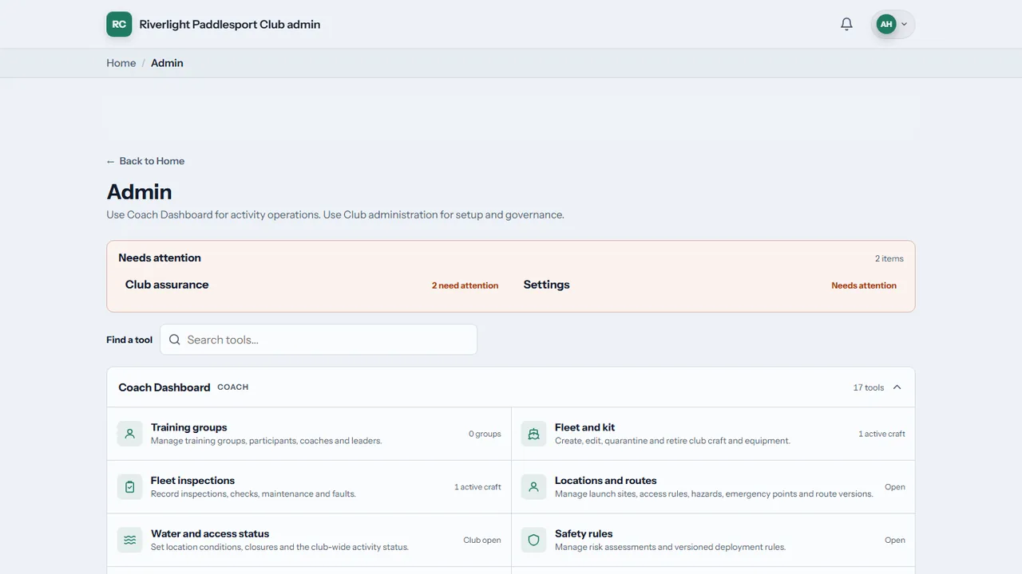Open the account menu chevron
This screenshot has height=574, width=1022.
pos(905,24)
